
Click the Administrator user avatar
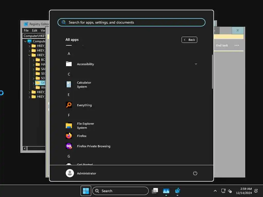tap(70, 173)
